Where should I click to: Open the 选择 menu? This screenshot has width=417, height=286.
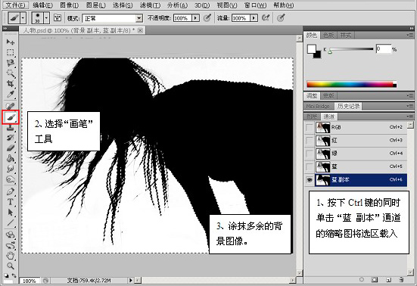(123, 5)
